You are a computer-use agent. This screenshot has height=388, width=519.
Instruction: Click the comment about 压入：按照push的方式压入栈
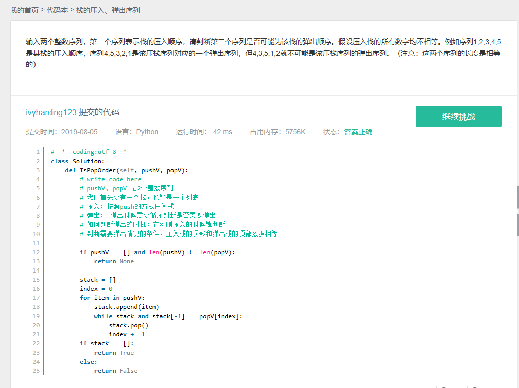coord(127,207)
